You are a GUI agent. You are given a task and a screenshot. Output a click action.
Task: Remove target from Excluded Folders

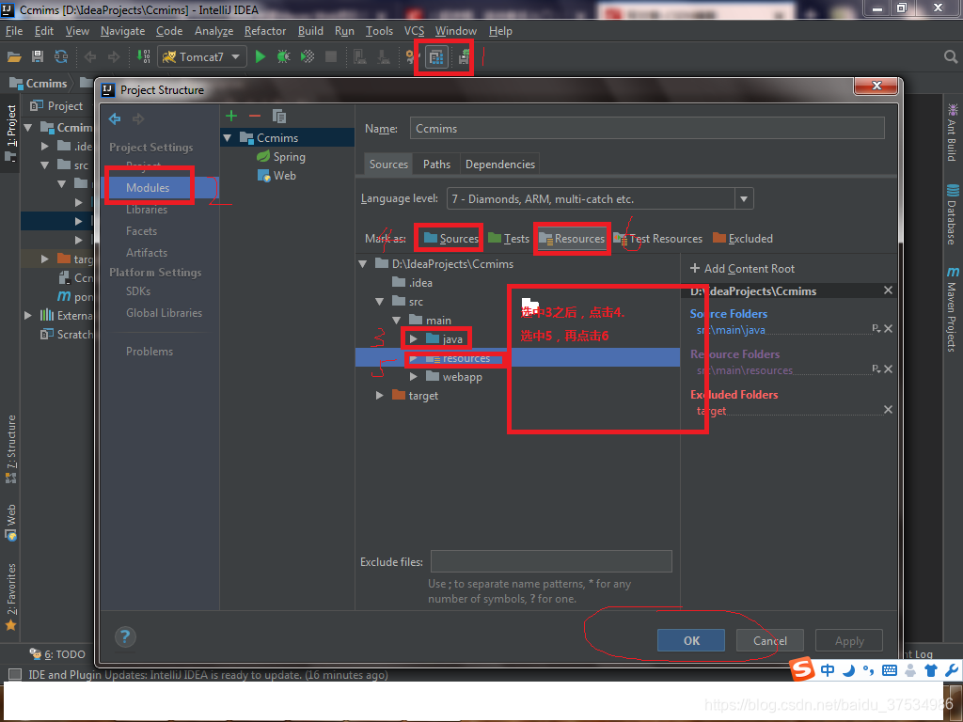tap(888, 410)
